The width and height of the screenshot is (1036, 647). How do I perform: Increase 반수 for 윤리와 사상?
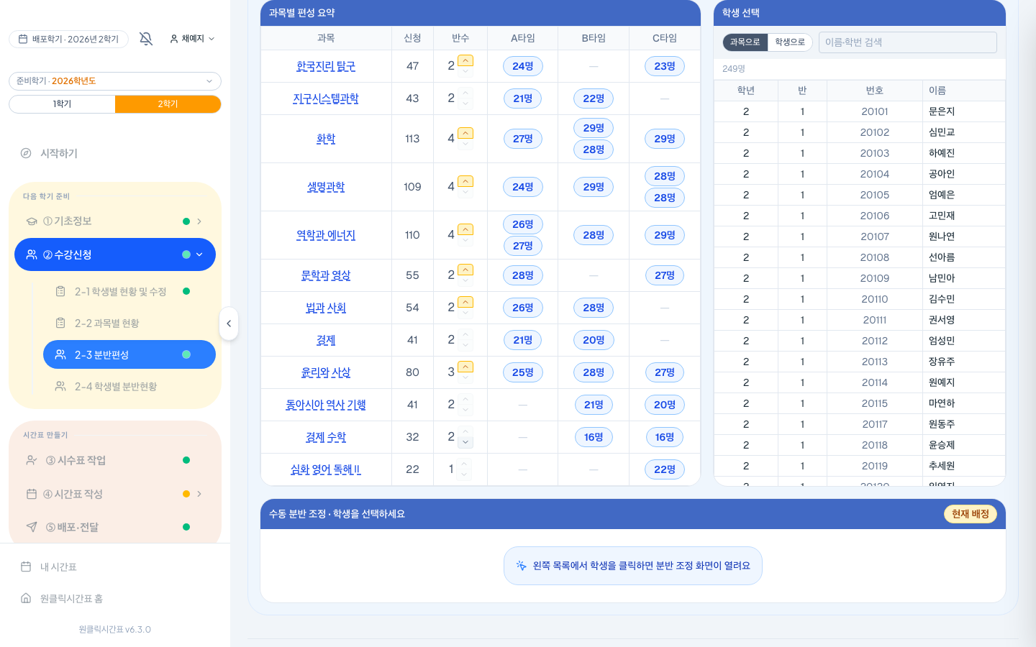(x=465, y=367)
